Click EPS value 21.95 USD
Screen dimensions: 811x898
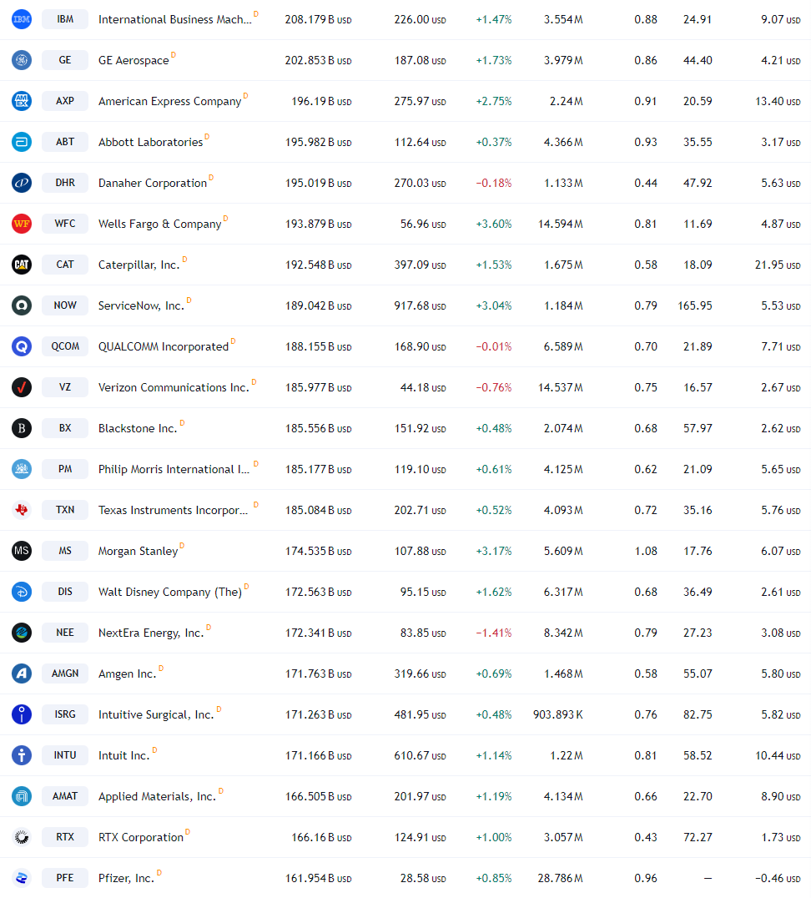tap(778, 265)
